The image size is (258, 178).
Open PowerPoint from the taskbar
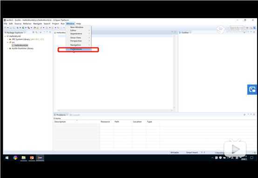32,158
